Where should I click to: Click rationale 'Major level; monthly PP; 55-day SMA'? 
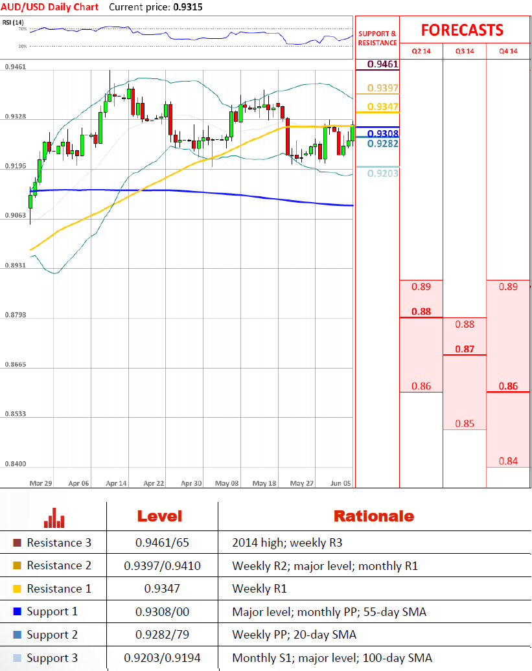(329, 612)
